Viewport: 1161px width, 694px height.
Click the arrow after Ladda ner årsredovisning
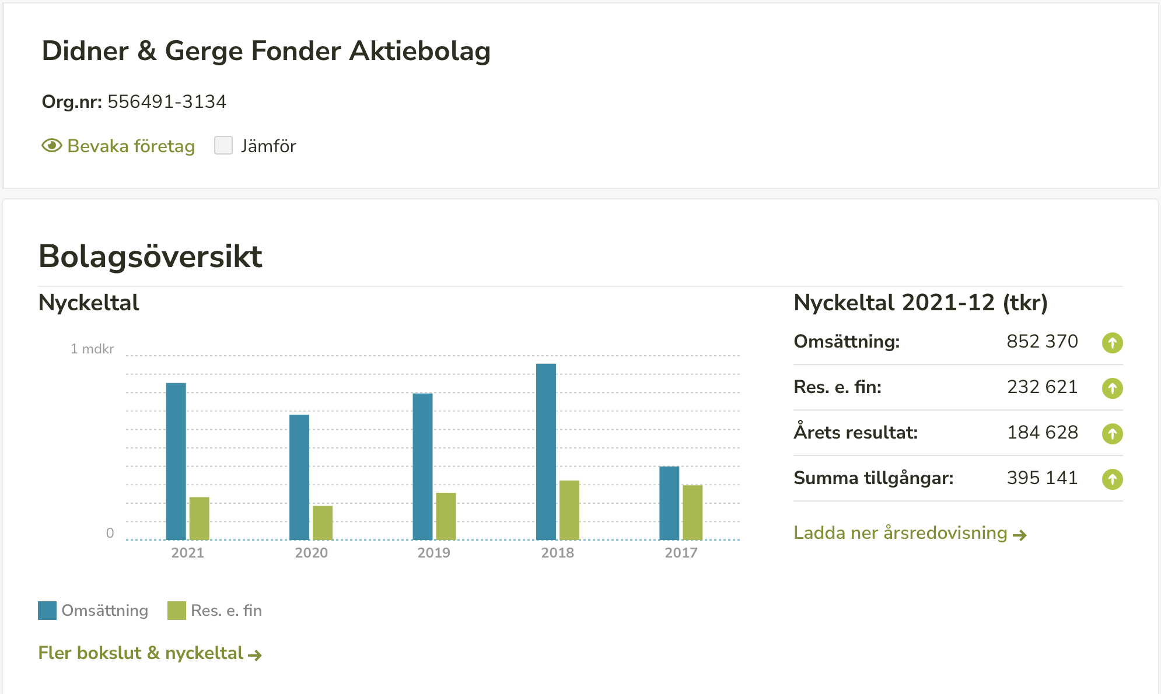[1020, 535]
